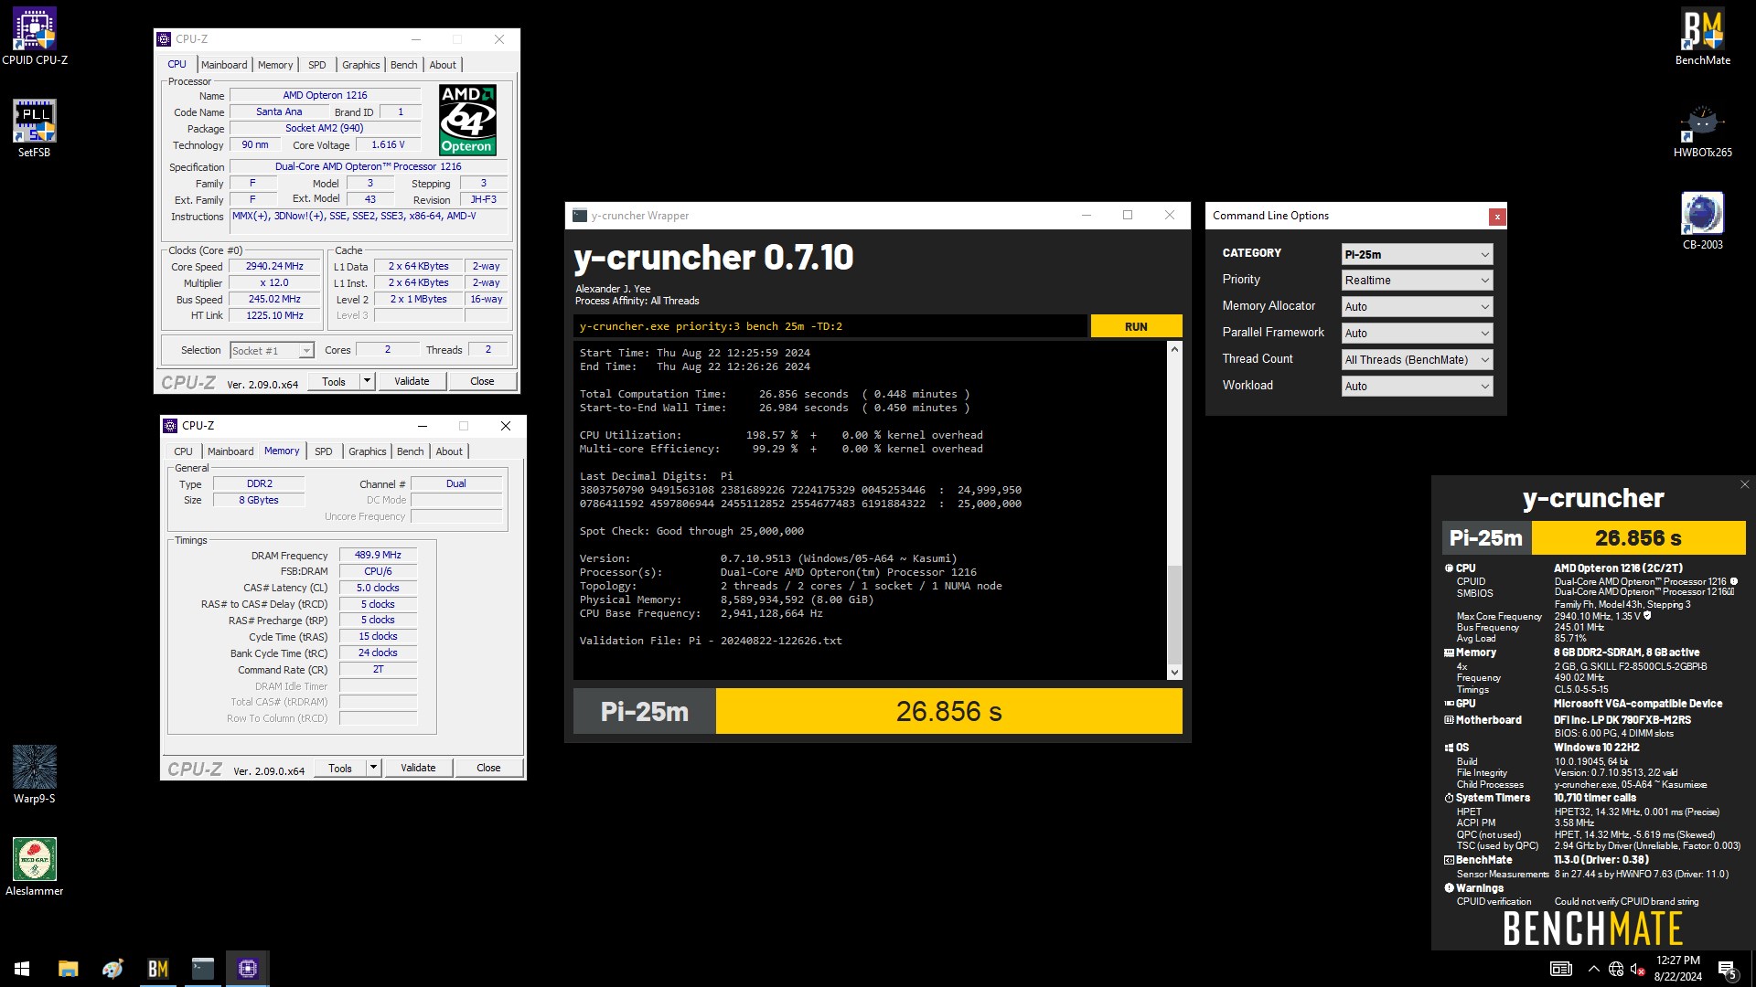This screenshot has width=1756, height=987.
Task: Click Validate in the top CPU-Z window
Action: pos(412,381)
